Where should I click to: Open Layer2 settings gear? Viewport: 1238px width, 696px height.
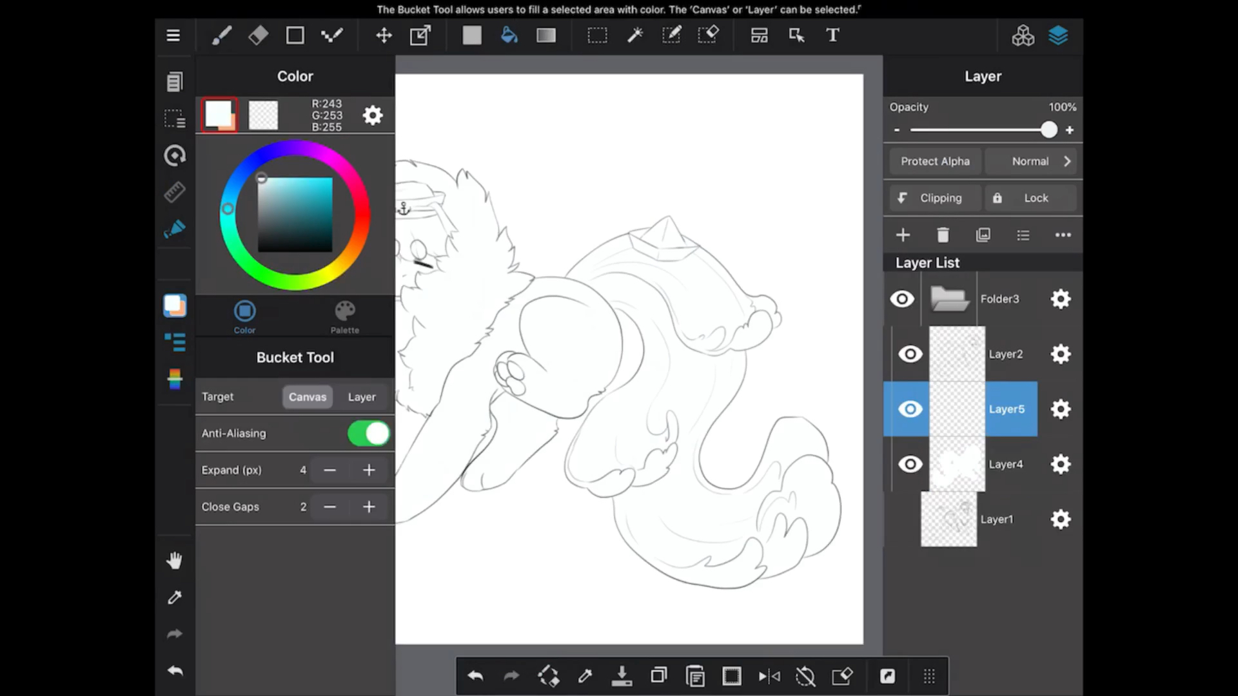(x=1060, y=354)
